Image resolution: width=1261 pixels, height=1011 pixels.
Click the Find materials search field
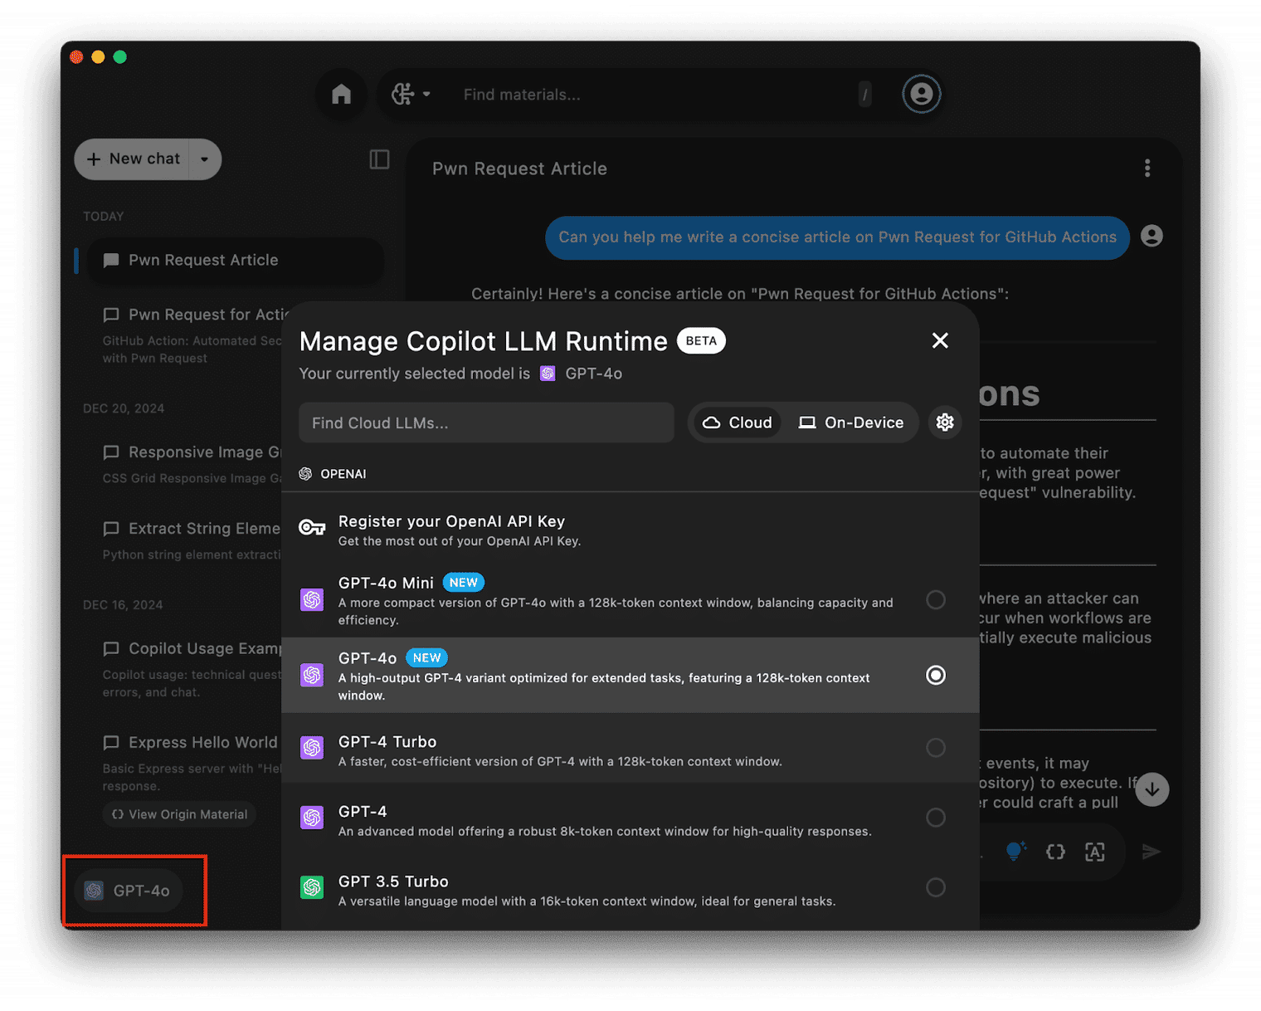point(655,95)
